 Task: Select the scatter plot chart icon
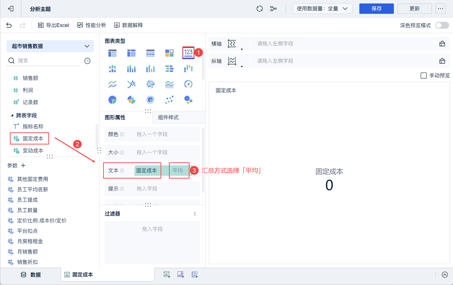pyautogui.click(x=169, y=100)
